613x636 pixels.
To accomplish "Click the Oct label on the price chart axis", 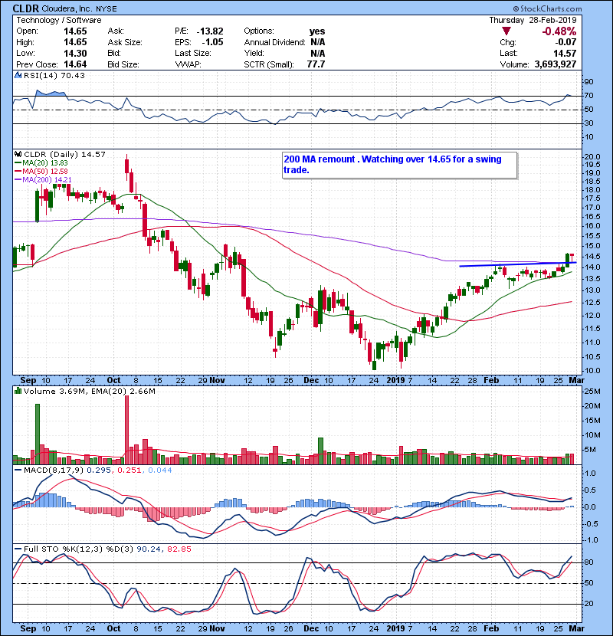I will [x=113, y=380].
